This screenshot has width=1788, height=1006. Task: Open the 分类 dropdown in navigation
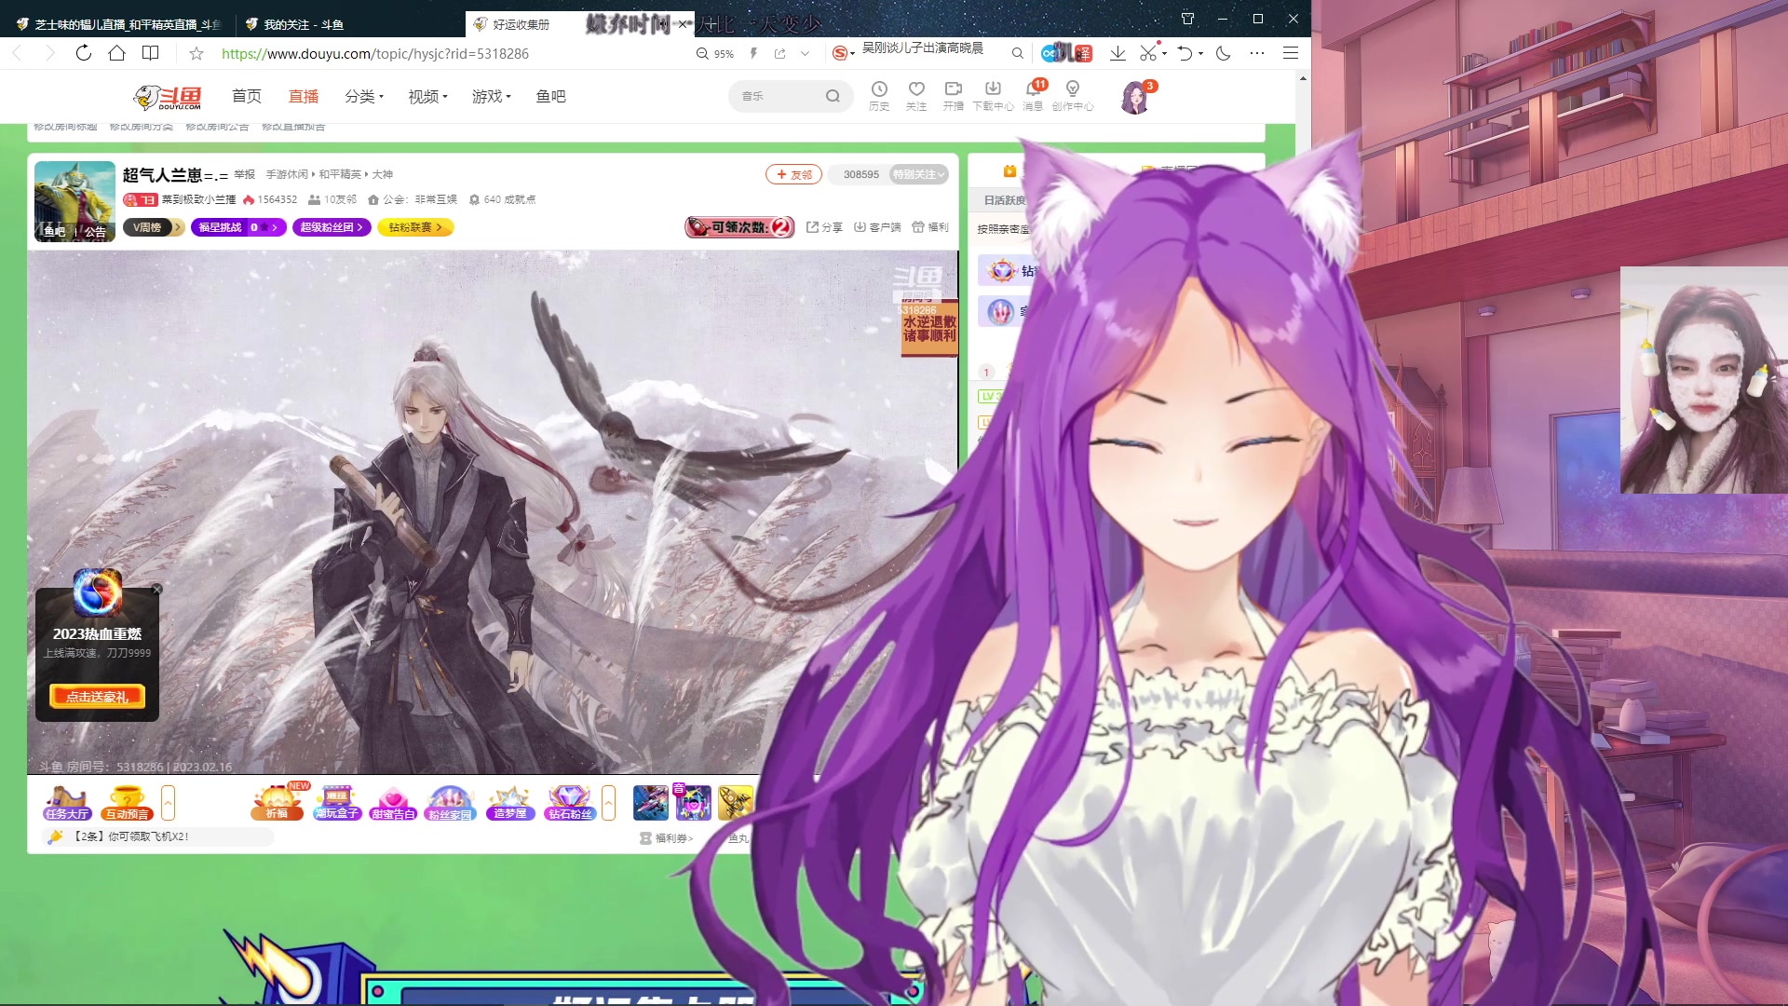click(x=364, y=96)
